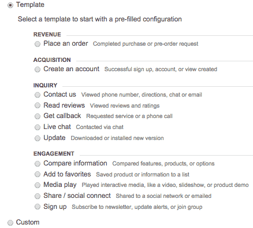Click the 'Create an account' label text
The height and width of the screenshot is (228, 253).
point(72,69)
